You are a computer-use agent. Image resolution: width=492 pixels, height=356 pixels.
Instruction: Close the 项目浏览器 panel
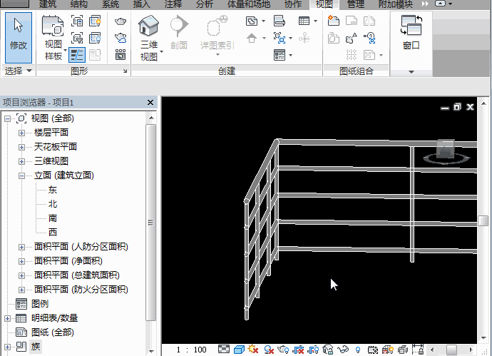click(x=150, y=103)
